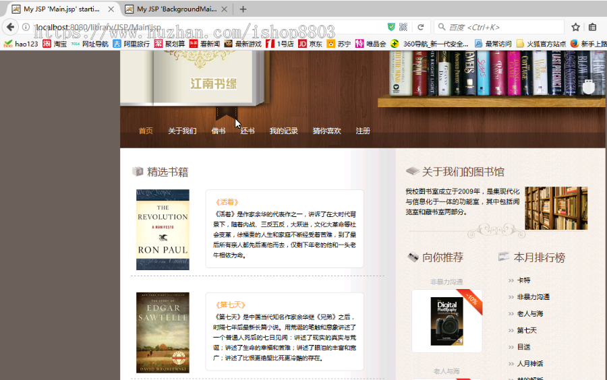This screenshot has height=380, width=607.
Task: Open the 火狐官方站点 bookmark folder
Action: click(541, 44)
